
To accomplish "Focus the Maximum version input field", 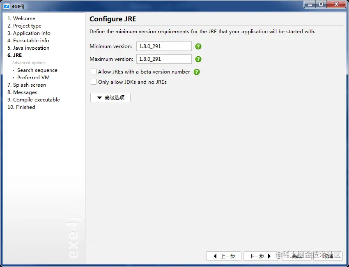I will pyautogui.click(x=164, y=59).
